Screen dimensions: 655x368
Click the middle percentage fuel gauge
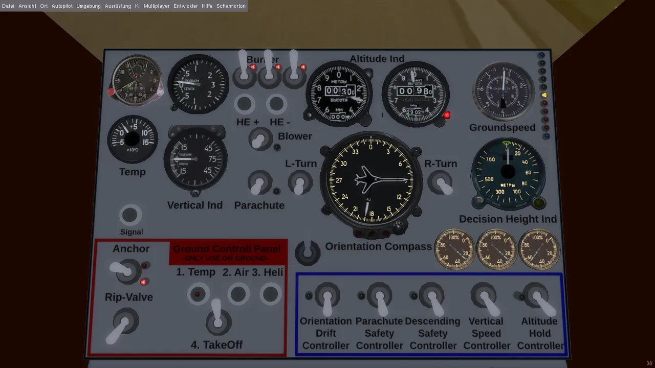click(x=497, y=249)
